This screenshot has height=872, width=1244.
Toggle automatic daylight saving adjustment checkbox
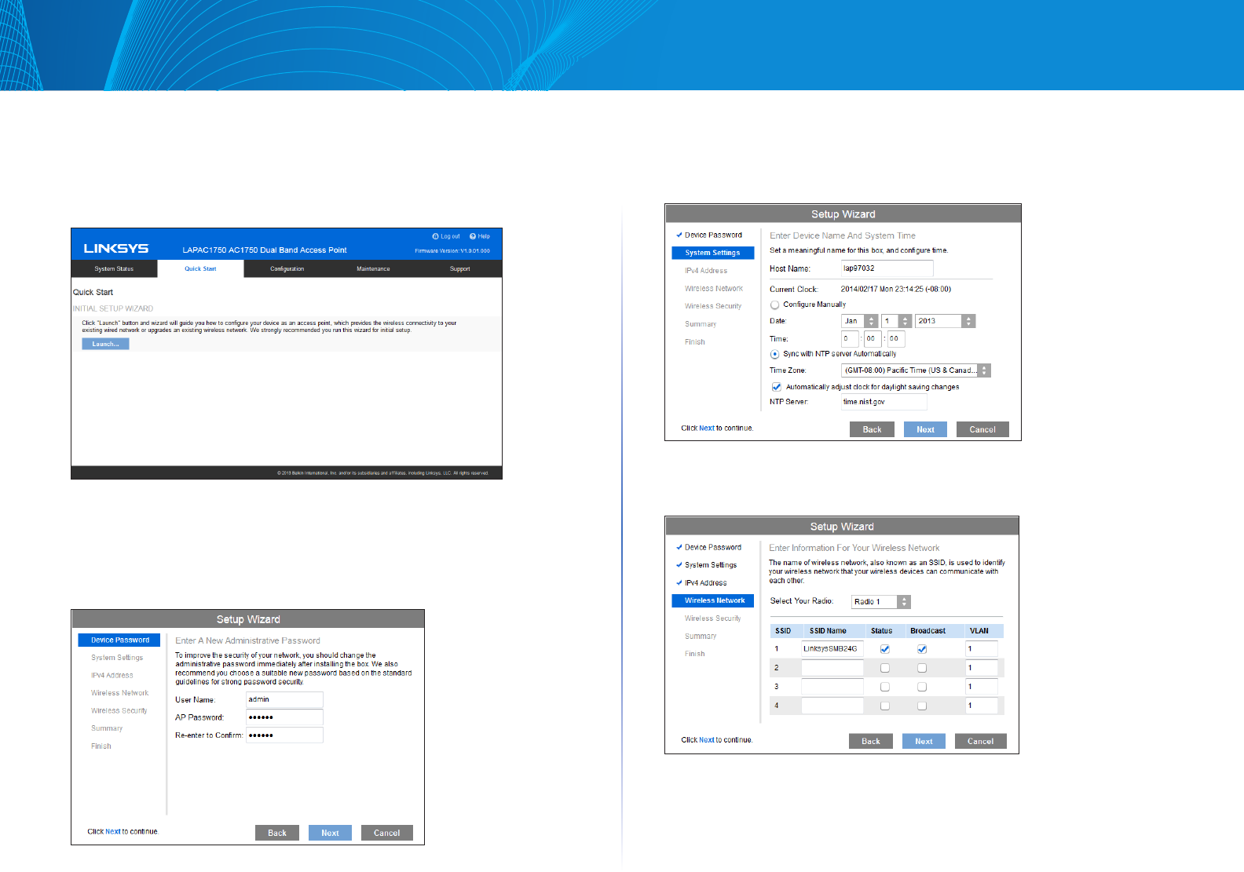tap(777, 387)
